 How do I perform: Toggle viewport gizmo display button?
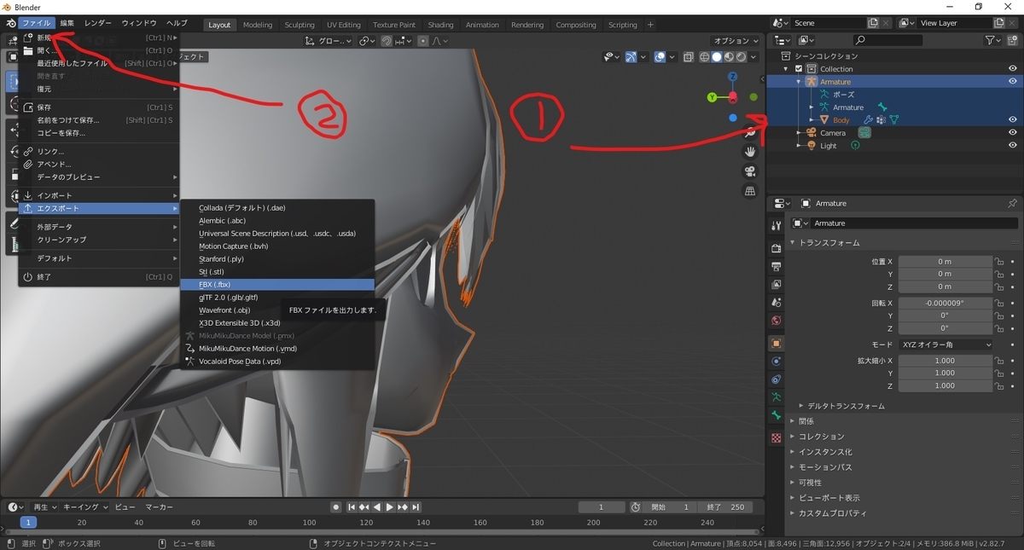(630, 57)
